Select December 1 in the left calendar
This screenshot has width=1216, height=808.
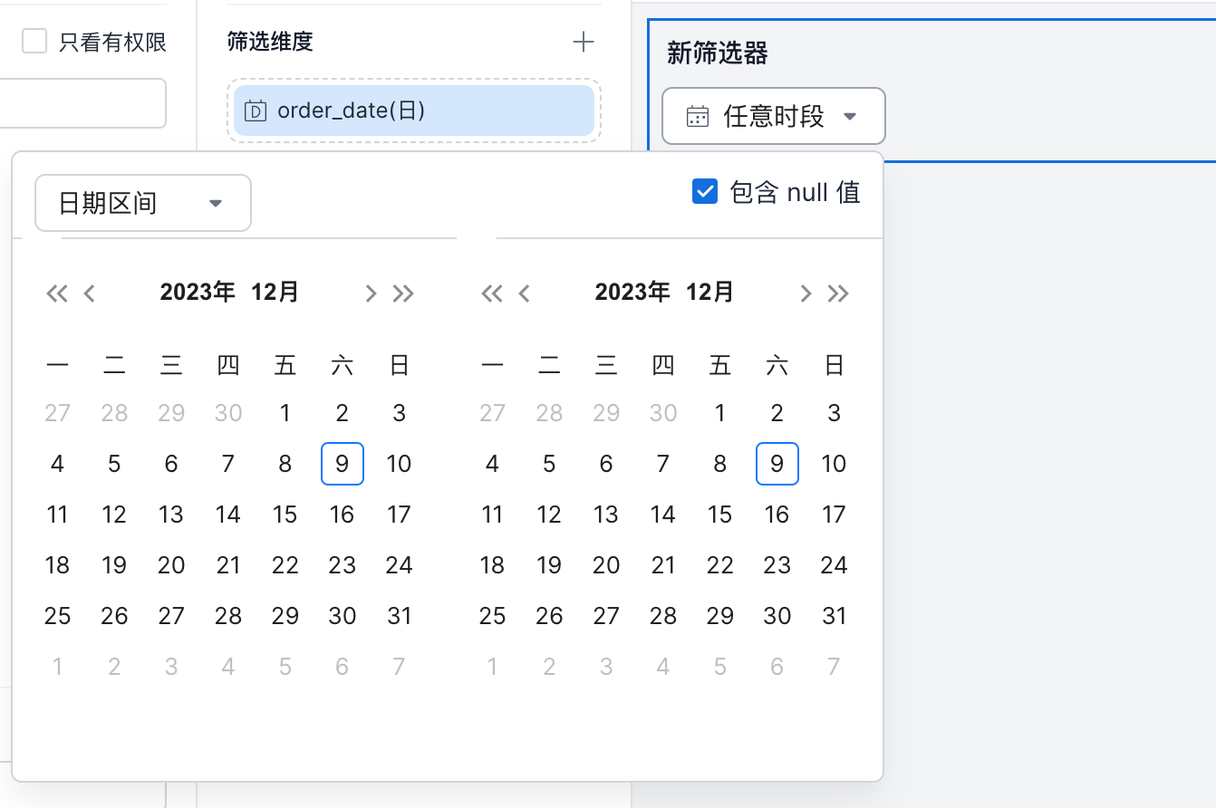pos(285,414)
